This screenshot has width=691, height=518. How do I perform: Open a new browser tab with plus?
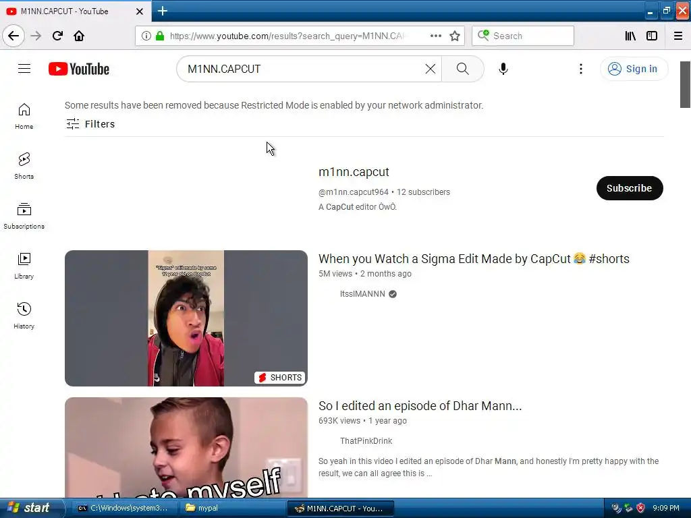click(162, 11)
